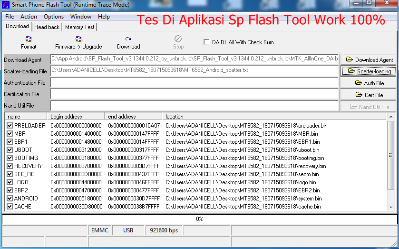Enable DA DL All With Check Sum
The image size is (399, 249).
coord(206,42)
